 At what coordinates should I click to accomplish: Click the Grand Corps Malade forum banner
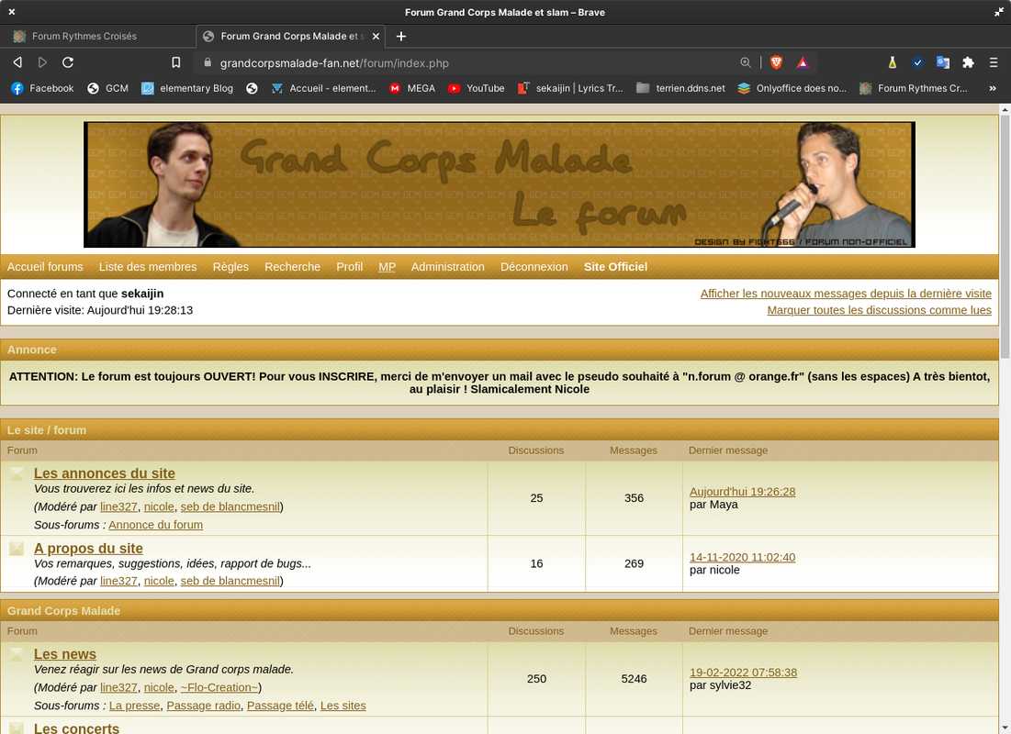pos(499,184)
